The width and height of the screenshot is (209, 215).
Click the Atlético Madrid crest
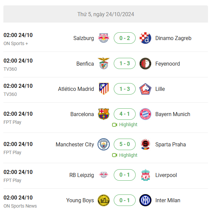pos(104,89)
